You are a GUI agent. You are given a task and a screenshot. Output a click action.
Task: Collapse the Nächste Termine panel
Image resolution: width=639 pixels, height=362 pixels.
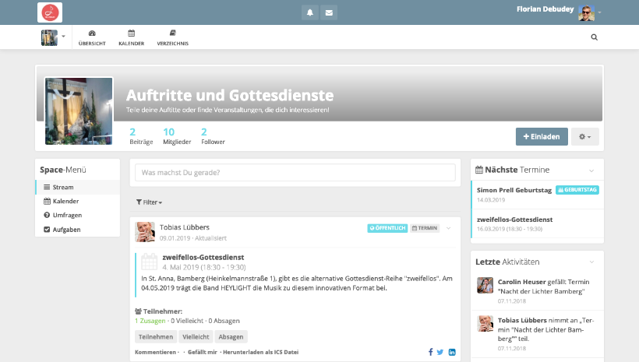(591, 170)
